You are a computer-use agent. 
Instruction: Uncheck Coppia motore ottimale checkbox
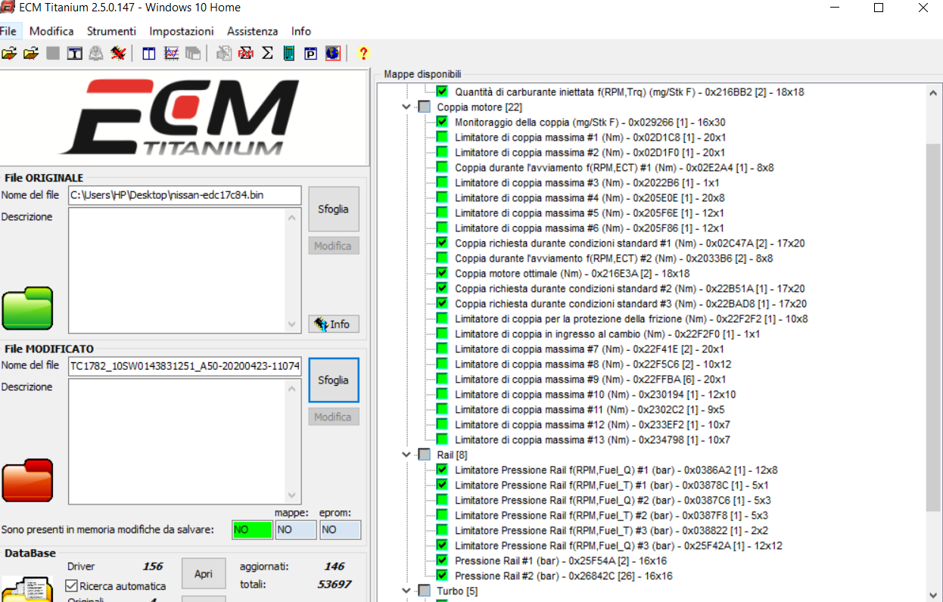442,273
